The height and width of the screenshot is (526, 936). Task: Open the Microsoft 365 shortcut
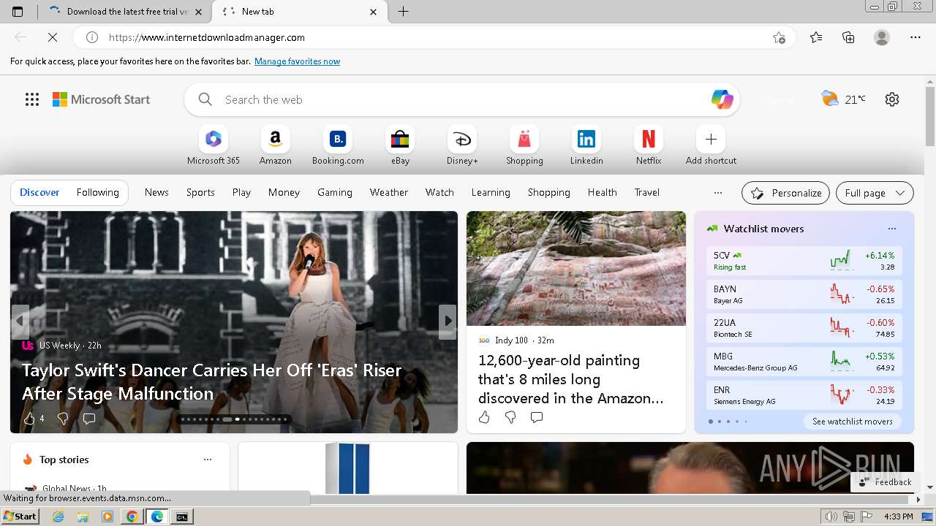click(214, 146)
